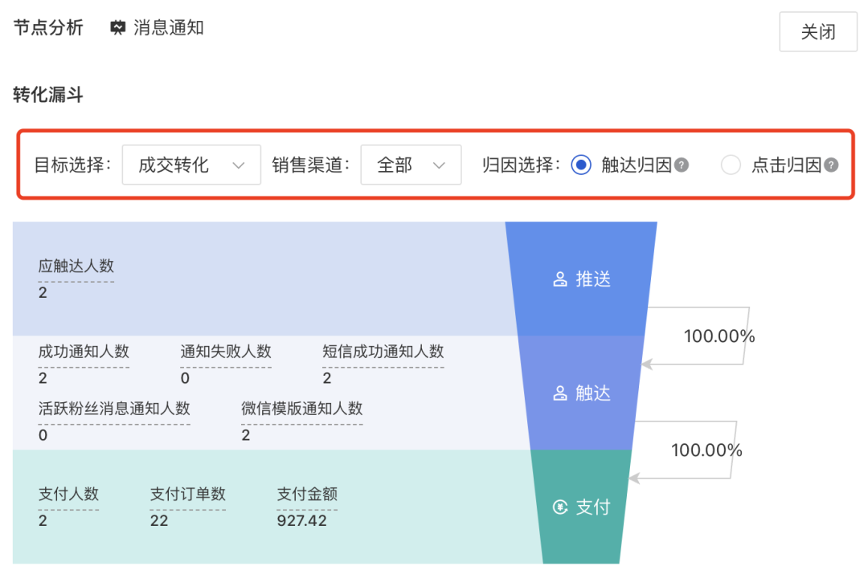
Task: Enable the 点击归因 attribution option
Action: [731, 165]
